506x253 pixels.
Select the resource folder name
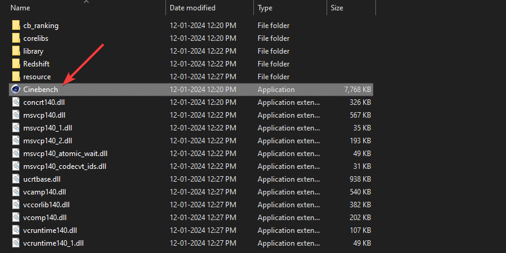click(37, 77)
